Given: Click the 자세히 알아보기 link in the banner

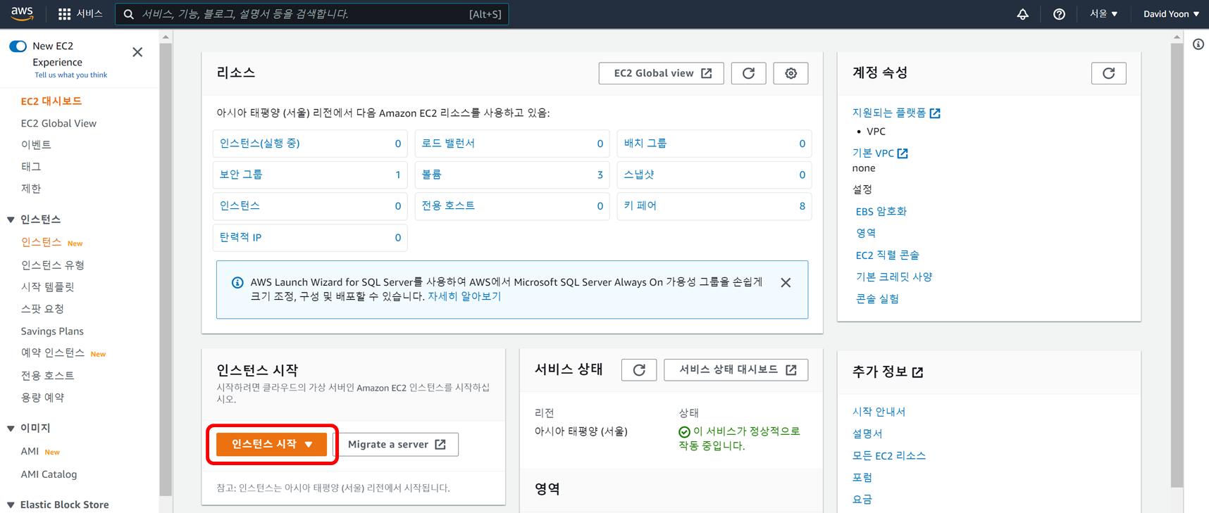Looking at the screenshot, I should [464, 297].
